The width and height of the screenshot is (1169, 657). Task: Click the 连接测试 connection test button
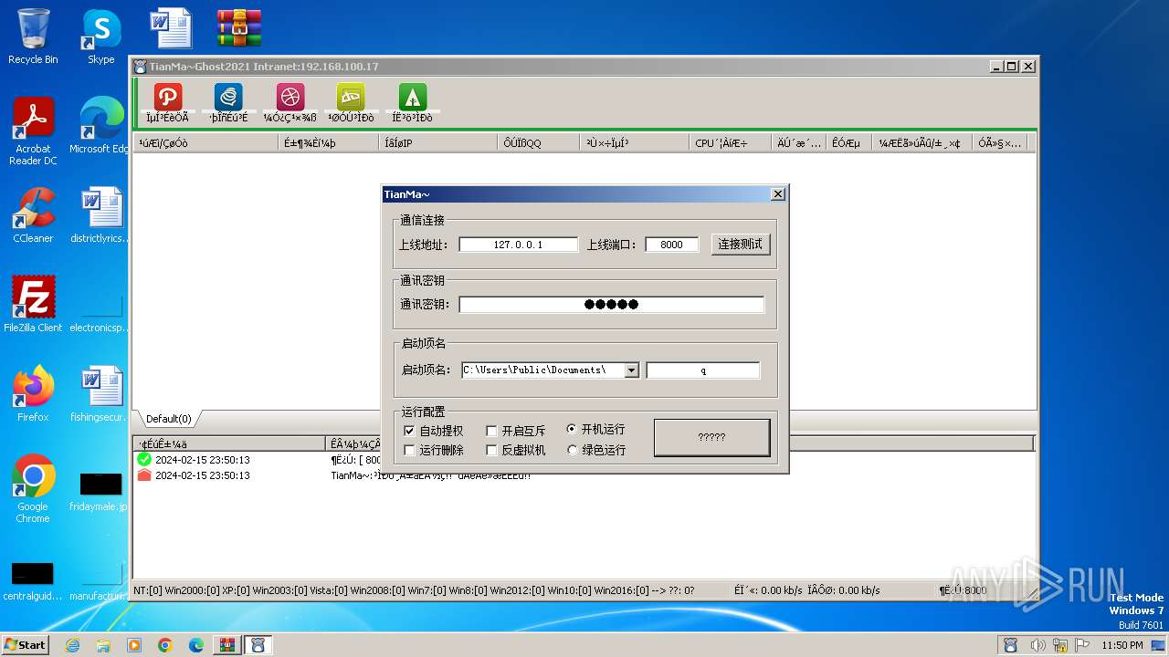741,245
